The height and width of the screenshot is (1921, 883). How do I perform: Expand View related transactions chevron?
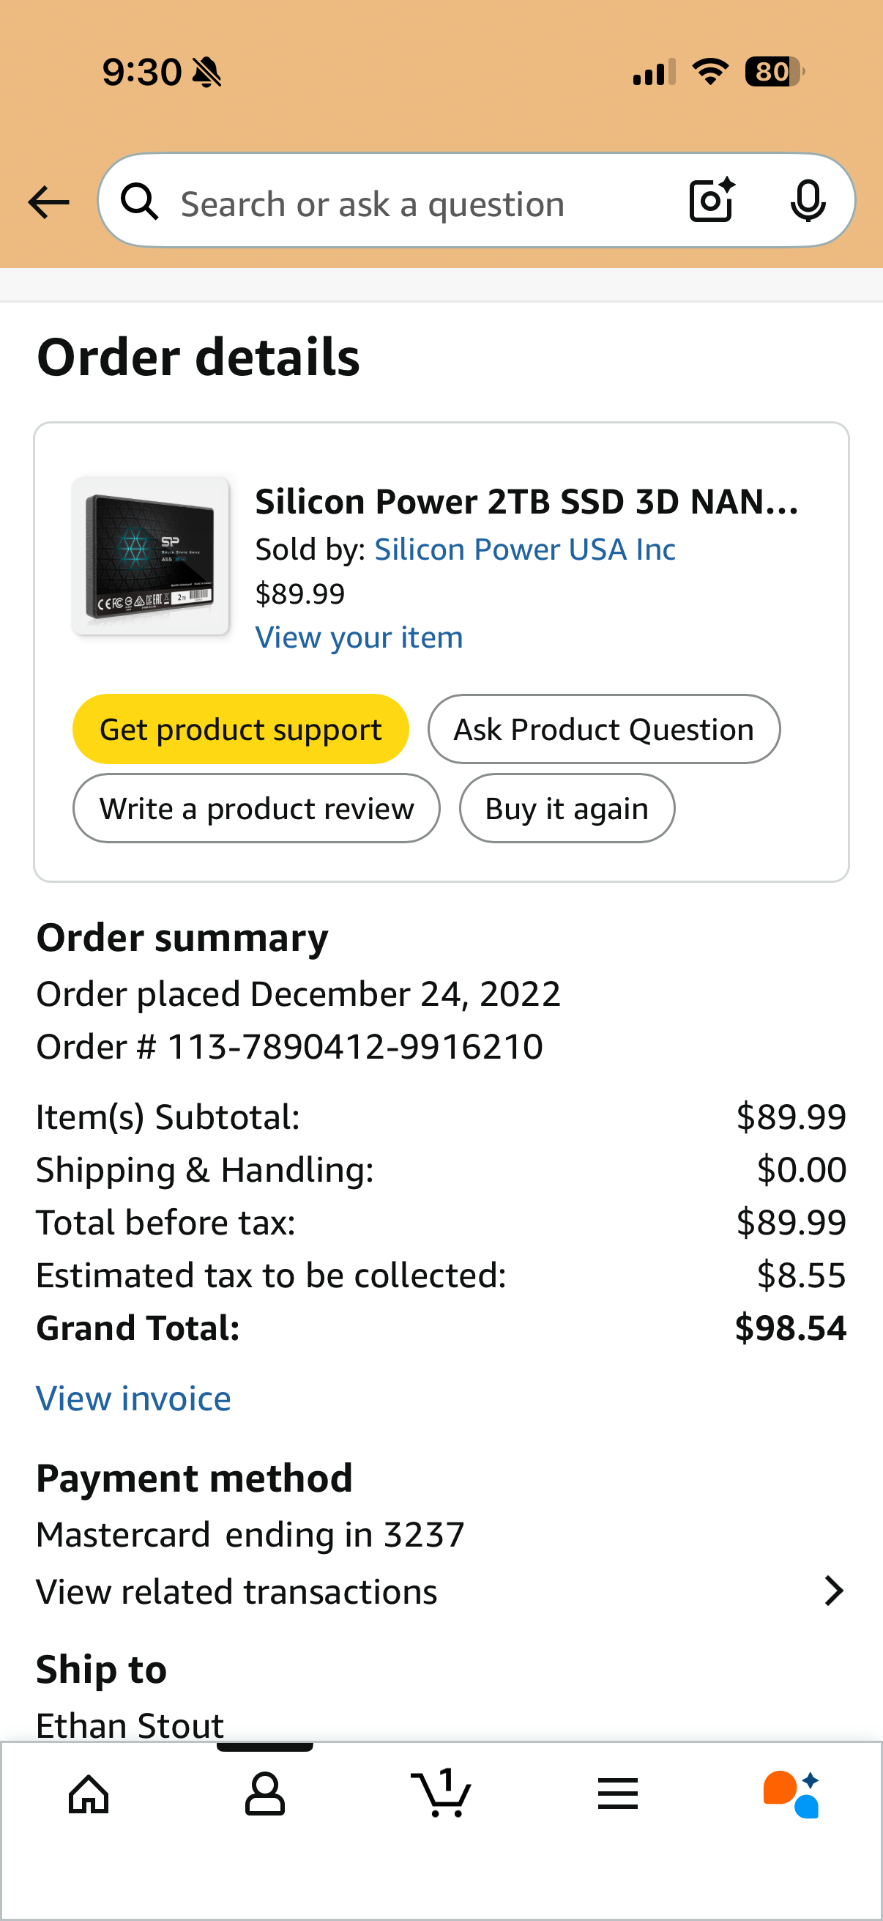pyautogui.click(x=834, y=1591)
